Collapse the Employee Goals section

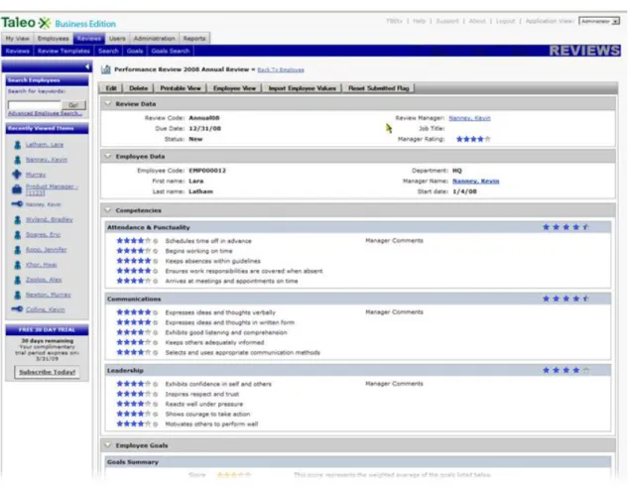tap(107, 445)
